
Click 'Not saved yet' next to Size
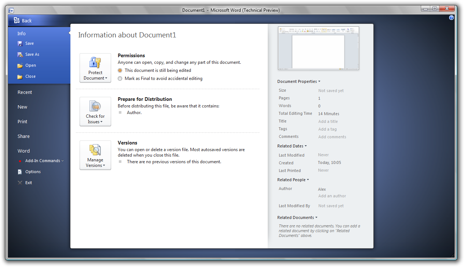coord(331,91)
